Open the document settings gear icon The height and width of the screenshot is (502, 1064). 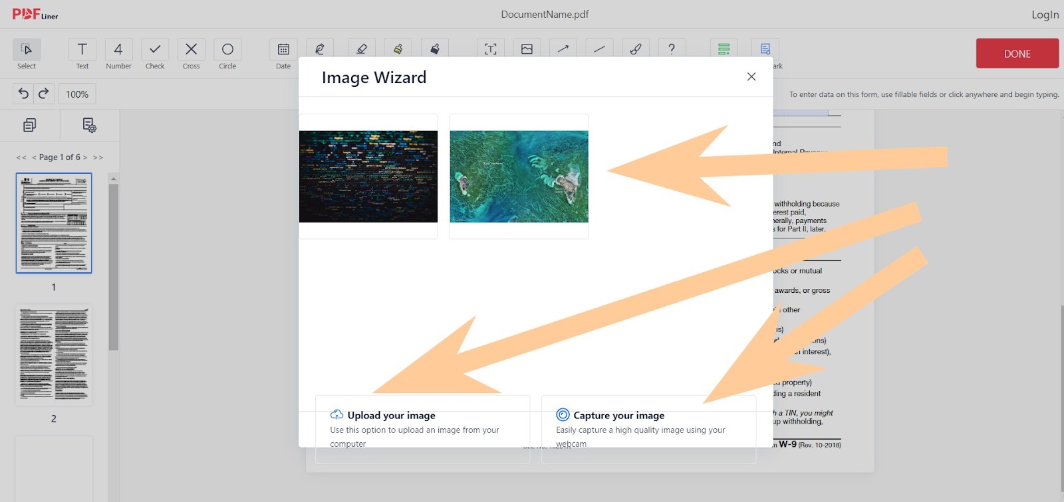point(89,125)
